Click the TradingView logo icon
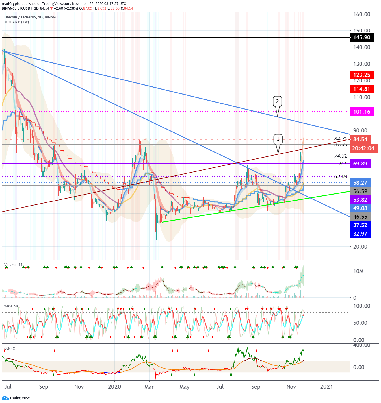This screenshot has width=381, height=403. click(x=5, y=398)
